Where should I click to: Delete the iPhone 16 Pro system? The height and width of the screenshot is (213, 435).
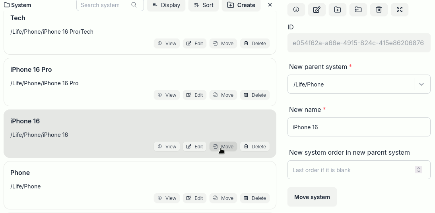tap(255, 95)
